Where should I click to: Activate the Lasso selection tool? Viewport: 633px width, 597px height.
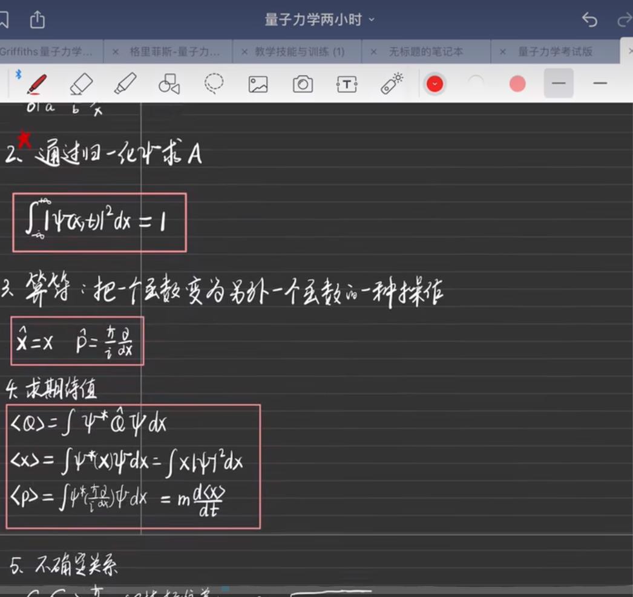pyautogui.click(x=213, y=84)
